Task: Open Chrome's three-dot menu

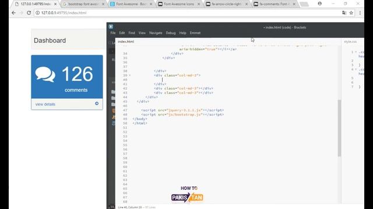Action: (360, 13)
